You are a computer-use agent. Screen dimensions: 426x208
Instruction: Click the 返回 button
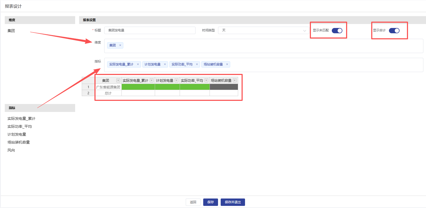tap(193, 202)
